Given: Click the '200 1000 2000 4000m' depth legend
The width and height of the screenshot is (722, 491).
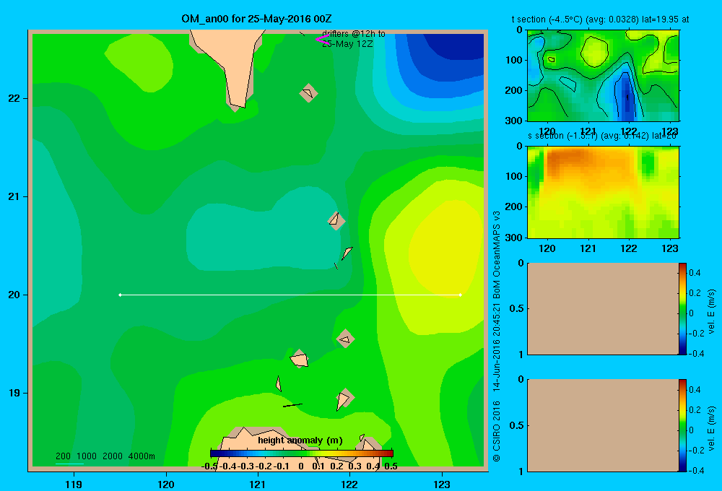Looking at the screenshot, I should pos(105,456).
